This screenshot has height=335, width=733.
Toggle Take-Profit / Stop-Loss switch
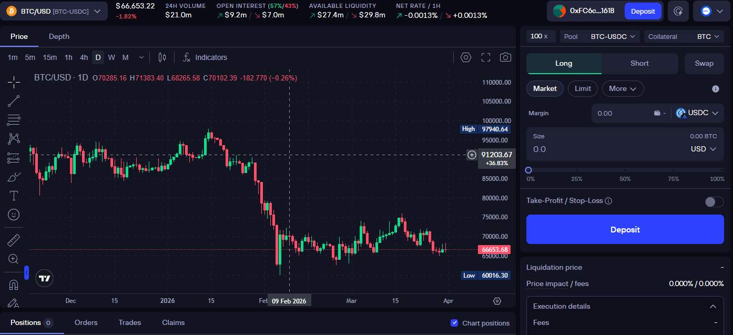pos(714,201)
